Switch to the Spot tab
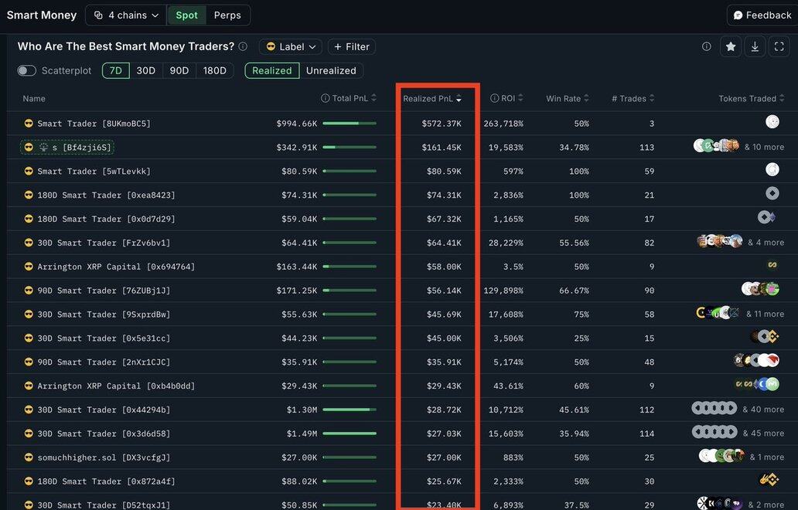 coord(186,15)
